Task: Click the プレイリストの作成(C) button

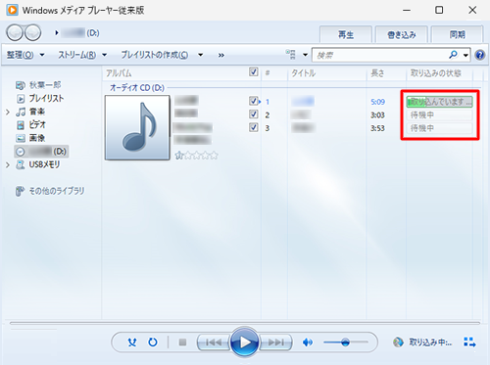Action: tap(155, 55)
